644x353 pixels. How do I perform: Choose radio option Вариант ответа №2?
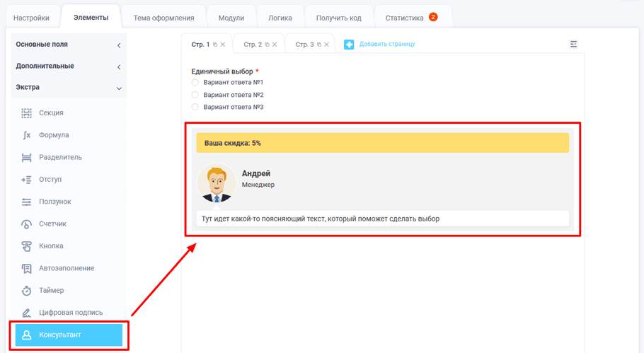(x=195, y=95)
